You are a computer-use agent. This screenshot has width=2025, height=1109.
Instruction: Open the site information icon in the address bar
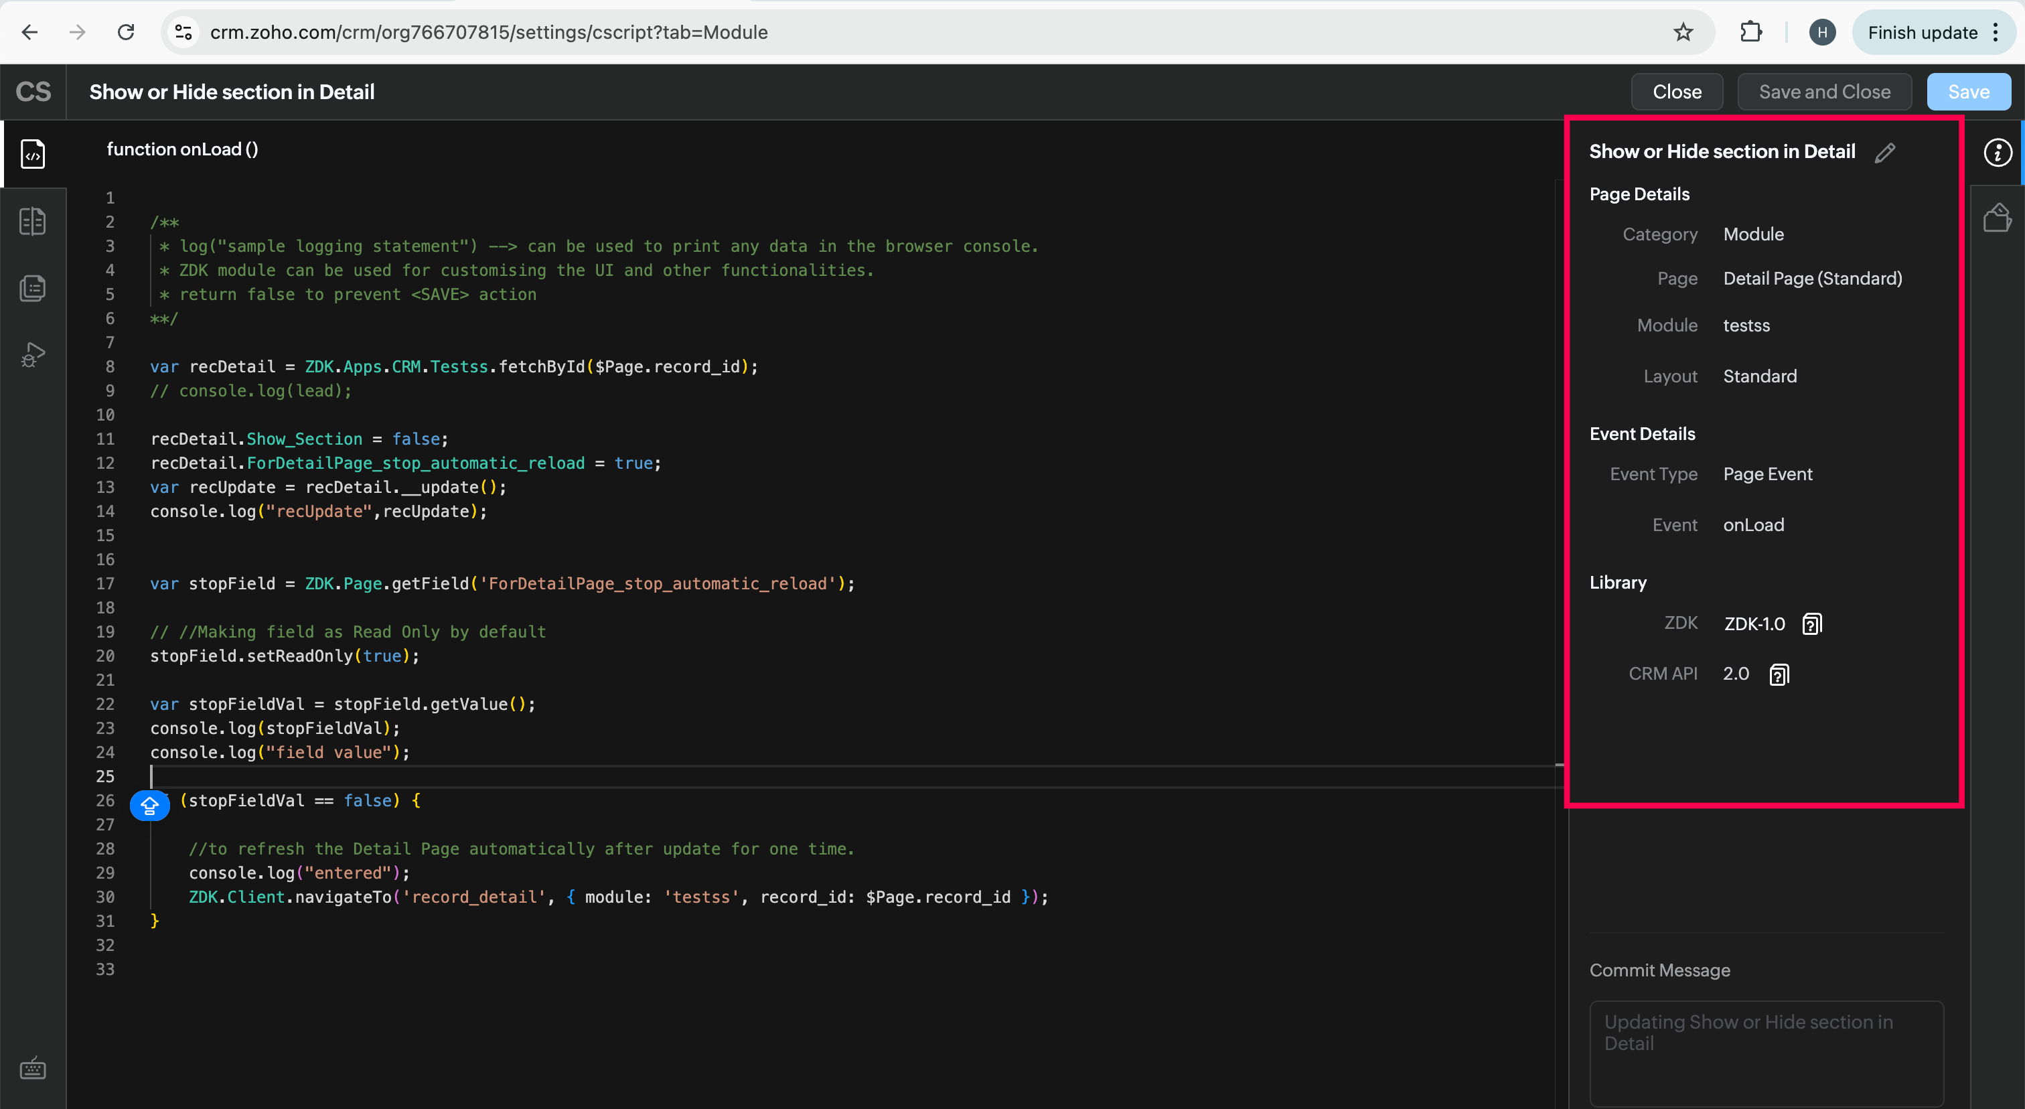[183, 32]
